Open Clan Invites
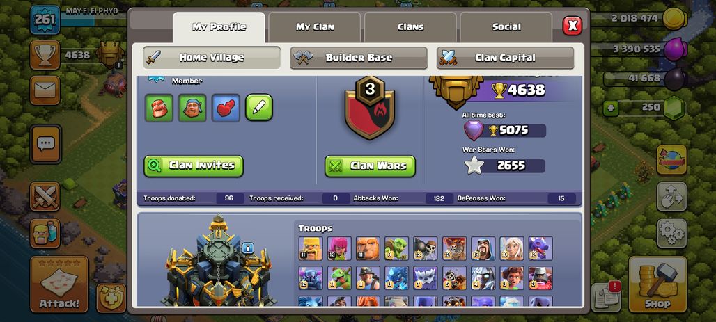The height and width of the screenshot is (322, 716). click(x=194, y=166)
